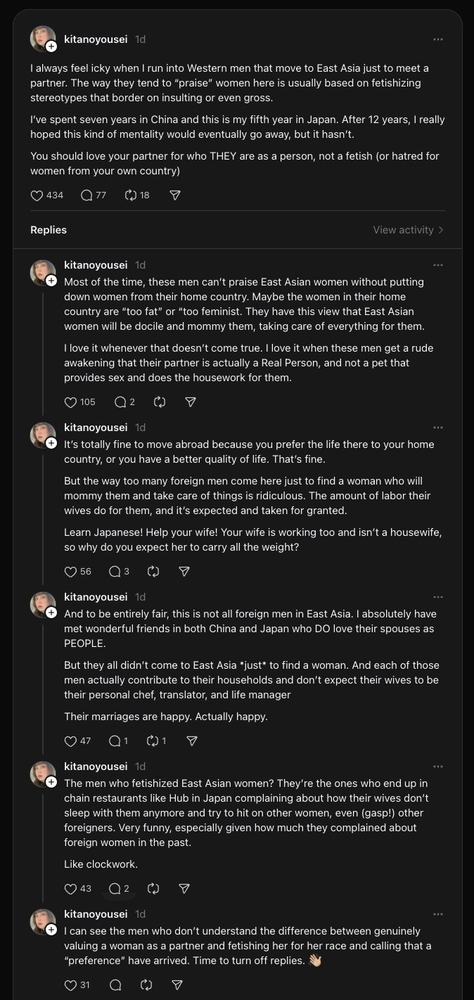The image size is (474, 1000).
Task: Open kitanoyousei username on main post
Action: [96, 39]
